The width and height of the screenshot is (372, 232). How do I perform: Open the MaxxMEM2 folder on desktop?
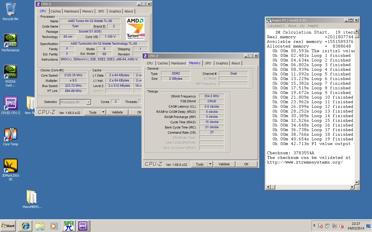32,199
